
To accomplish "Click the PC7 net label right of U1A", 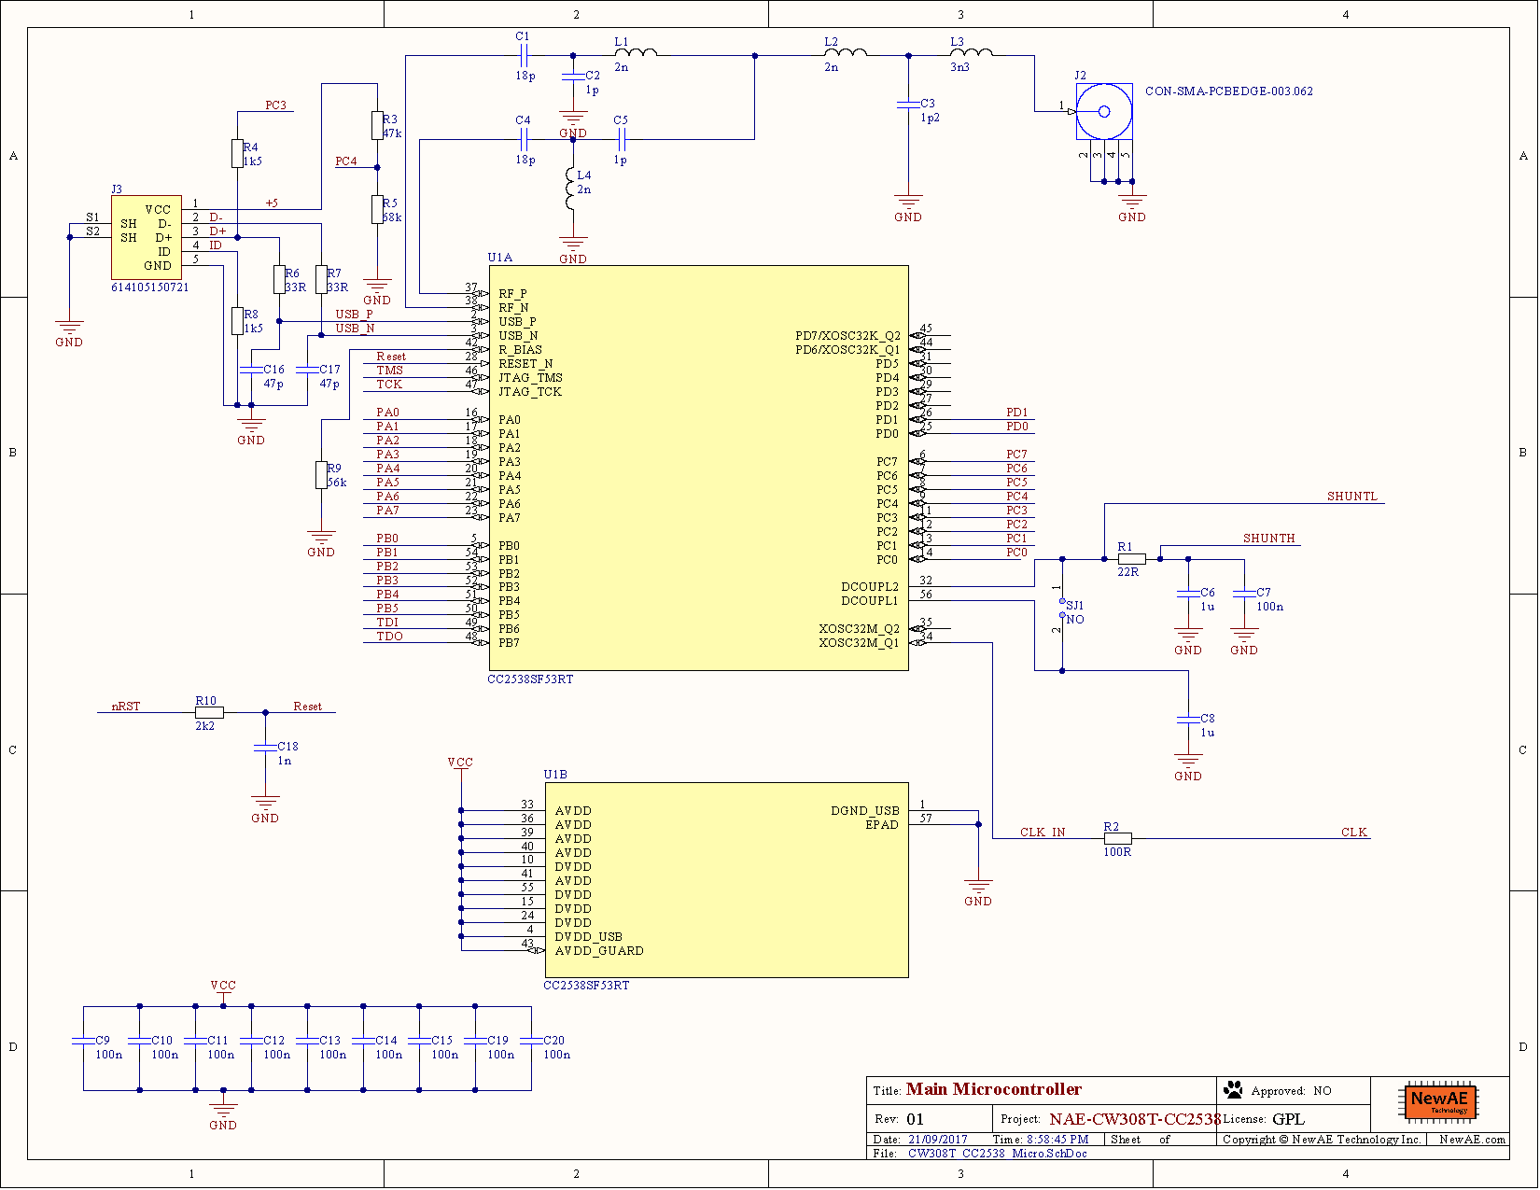I will click(x=1016, y=455).
